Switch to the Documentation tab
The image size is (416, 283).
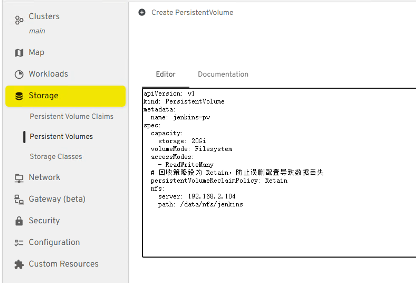point(223,74)
